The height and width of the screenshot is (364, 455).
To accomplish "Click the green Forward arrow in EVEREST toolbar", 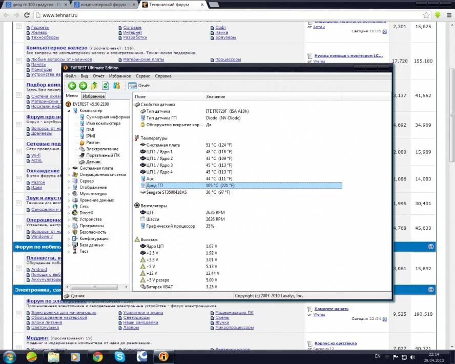I will coord(83,86).
